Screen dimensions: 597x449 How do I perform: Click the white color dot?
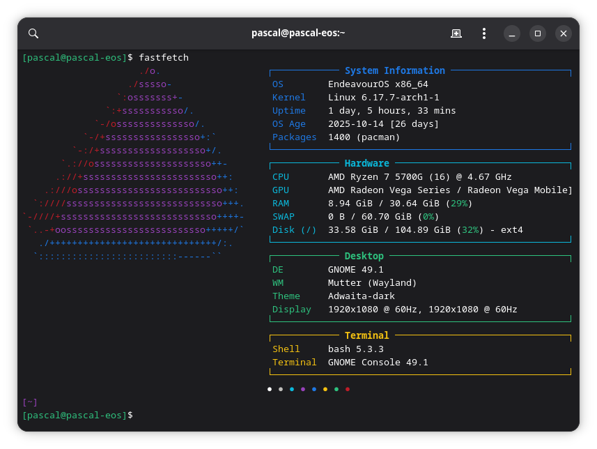coord(270,389)
